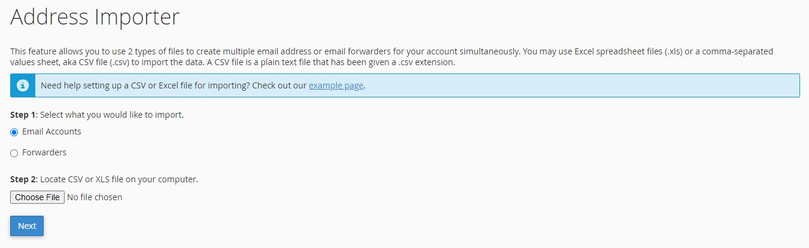Select the Forwarders radio button
Viewport: 809px width, 248px height.
coord(14,153)
